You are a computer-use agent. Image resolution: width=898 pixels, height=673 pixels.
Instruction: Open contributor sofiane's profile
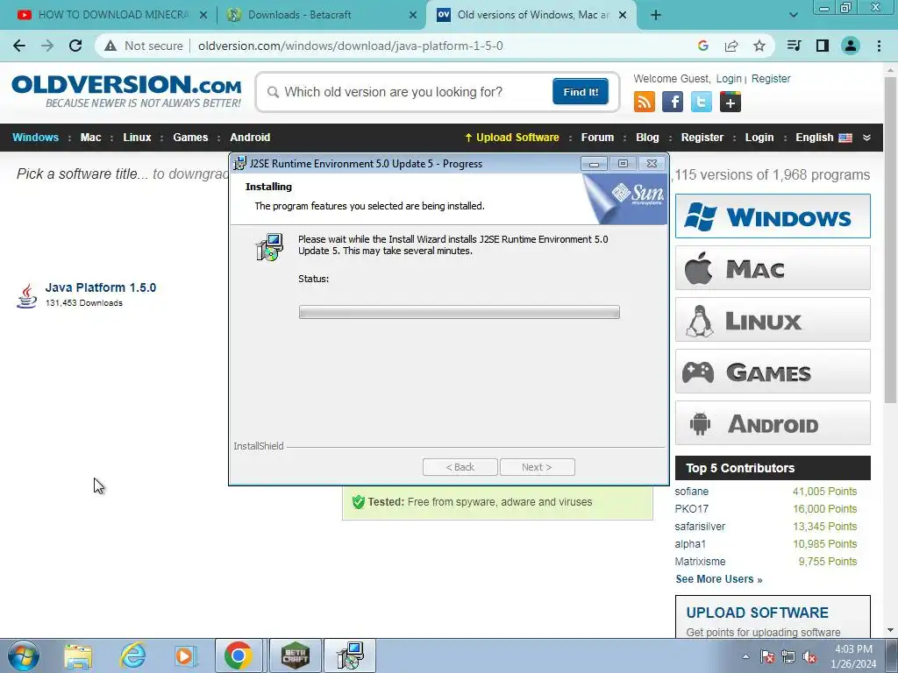(691, 492)
